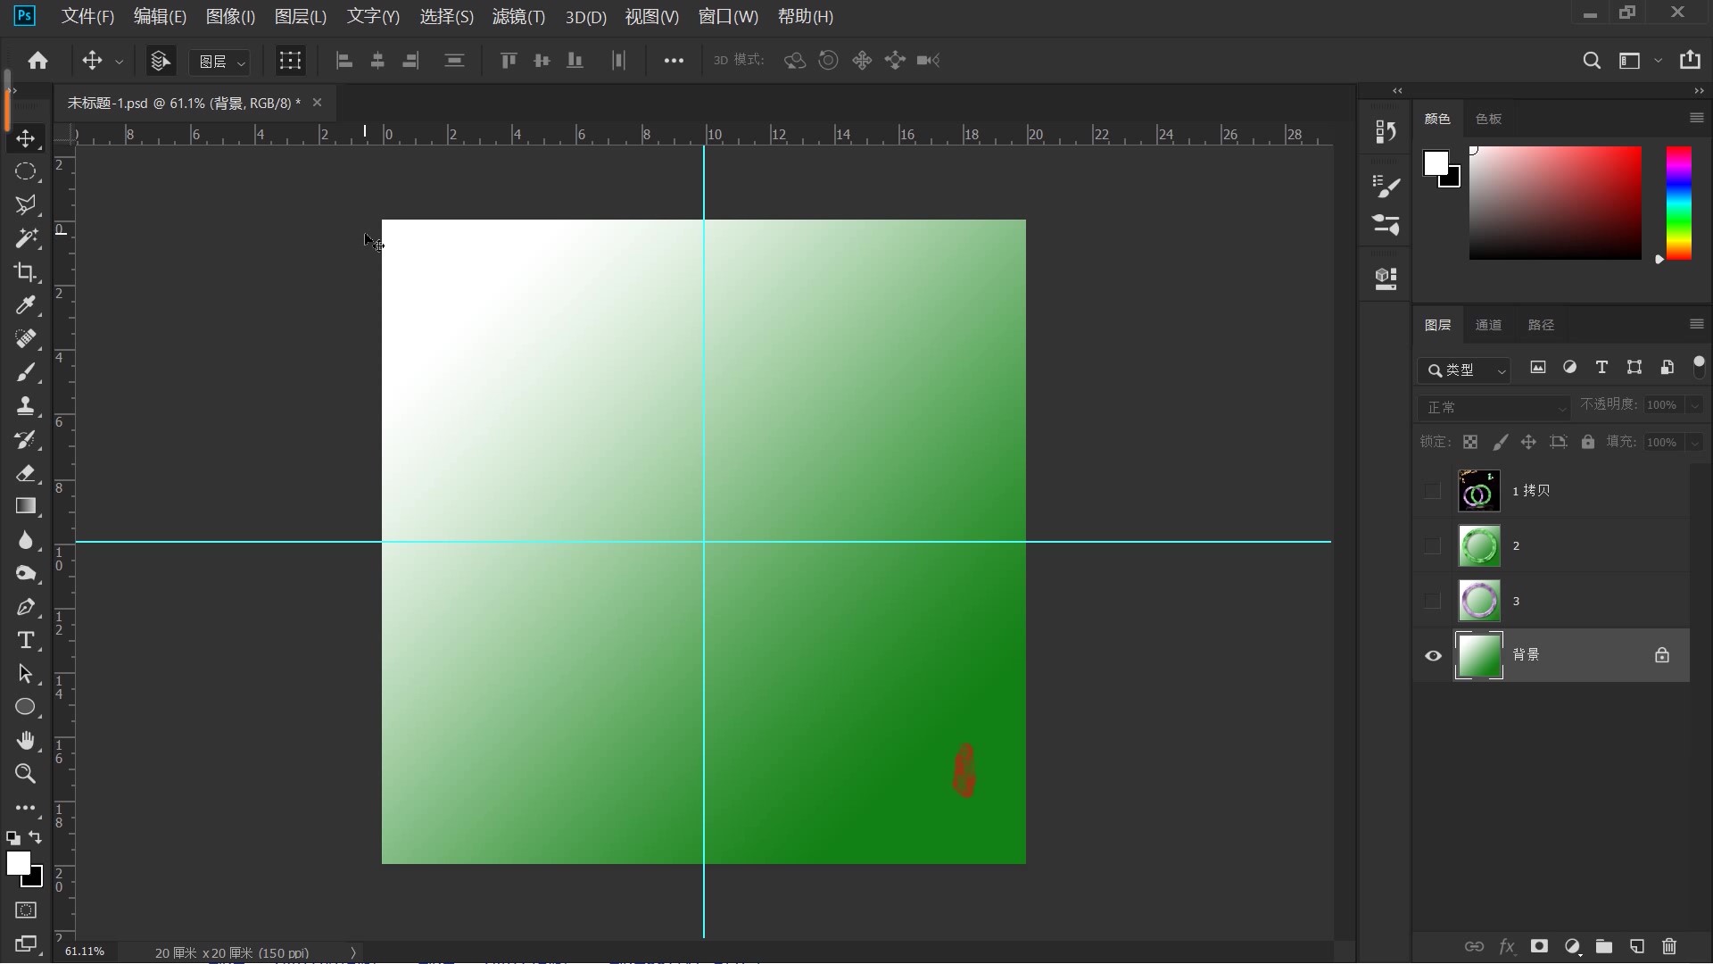Select the Eraser tool

[25, 473]
